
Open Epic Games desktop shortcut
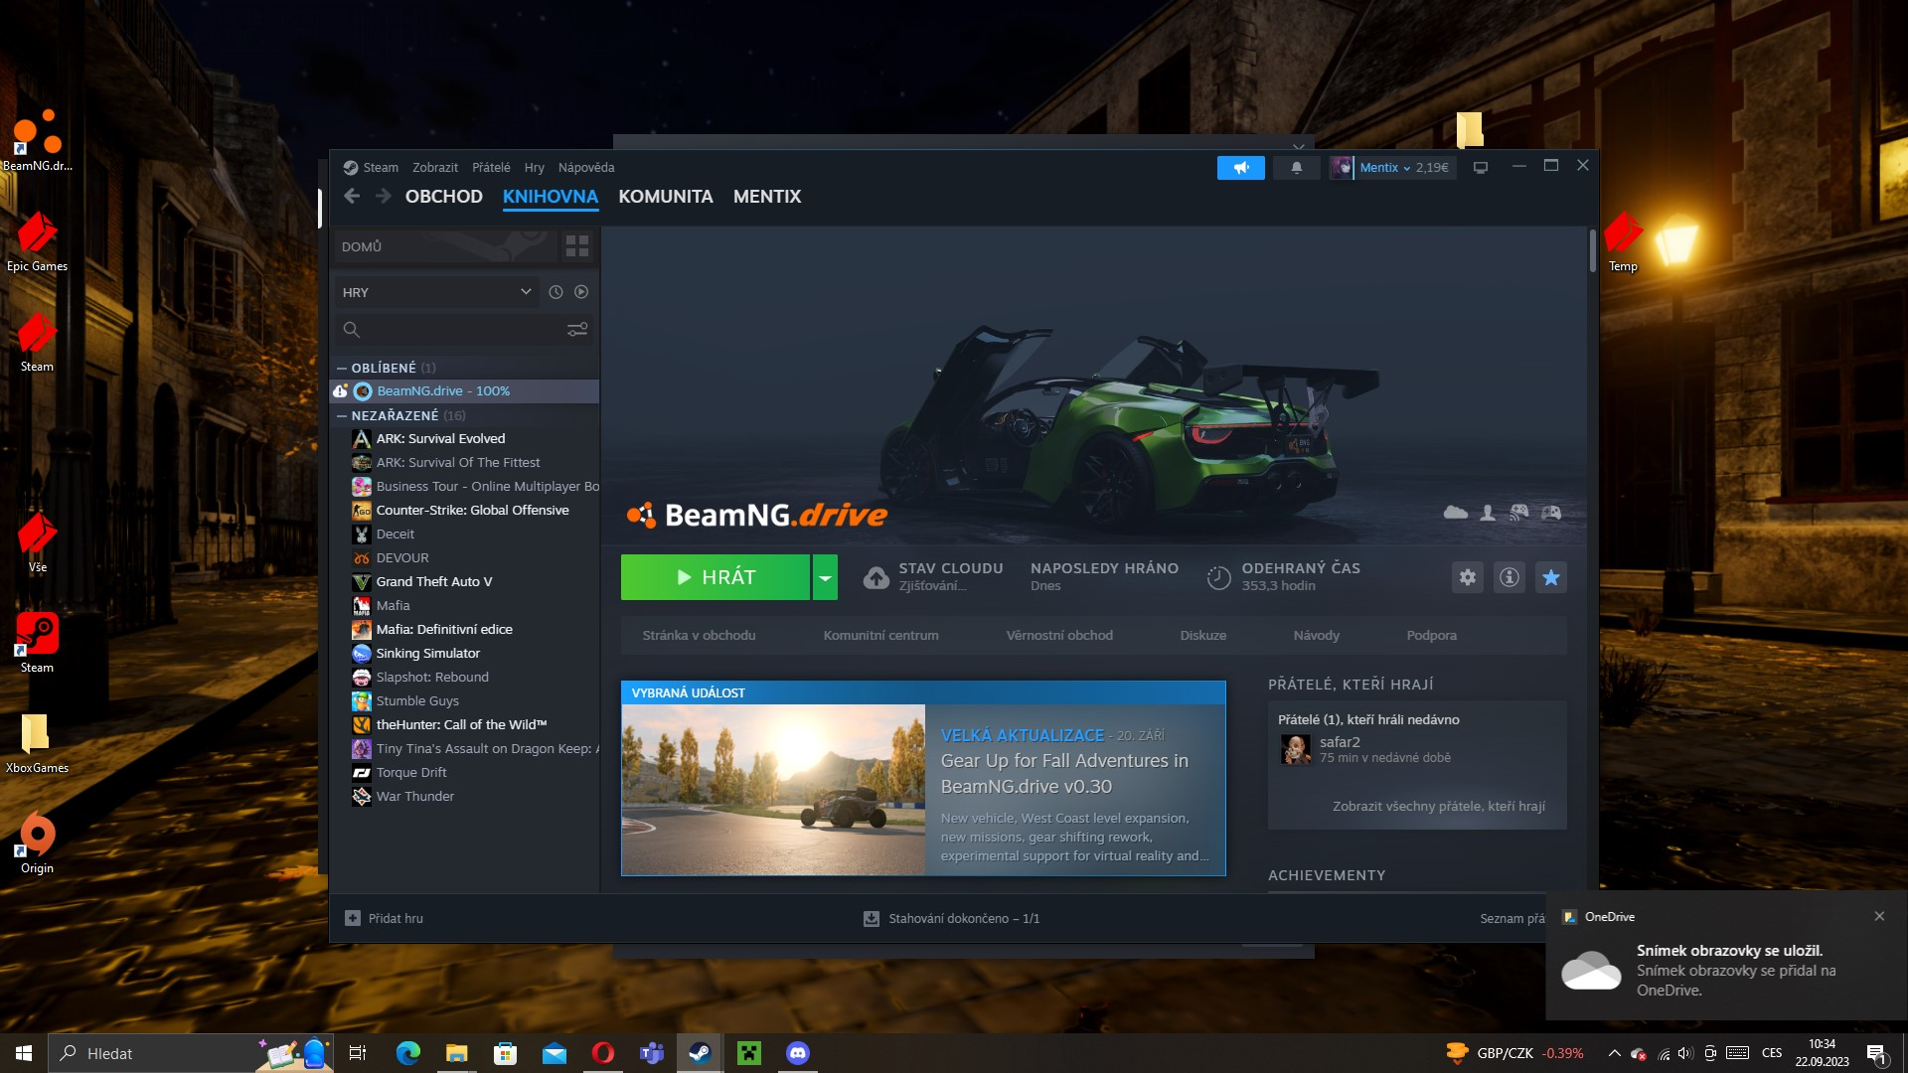pyautogui.click(x=37, y=241)
